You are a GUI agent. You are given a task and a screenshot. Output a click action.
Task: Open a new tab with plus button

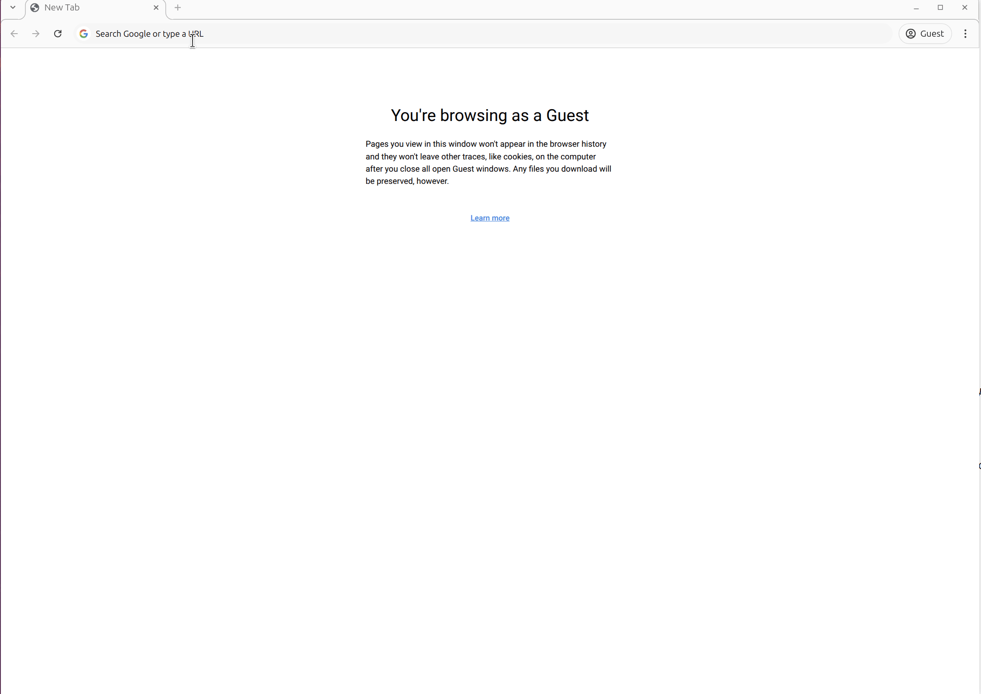pyautogui.click(x=178, y=8)
